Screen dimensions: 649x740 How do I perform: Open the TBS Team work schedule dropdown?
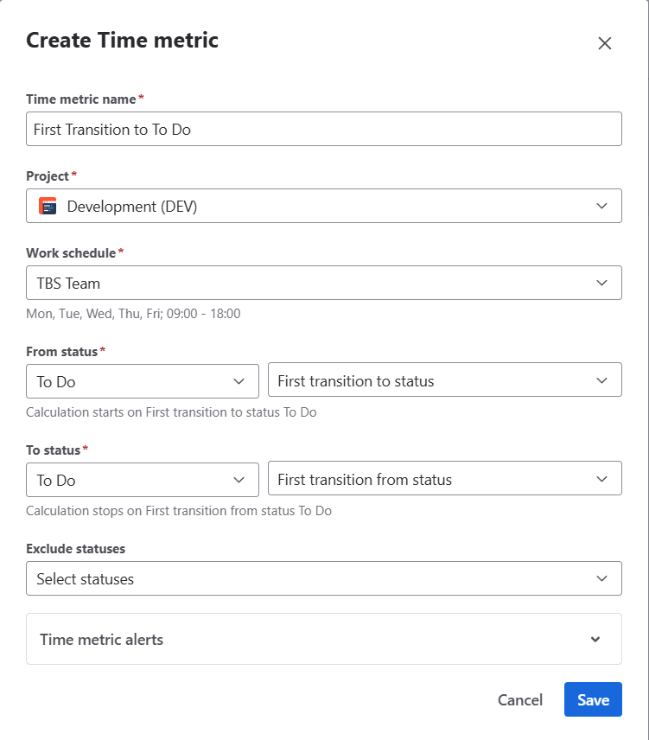pyautogui.click(x=324, y=284)
